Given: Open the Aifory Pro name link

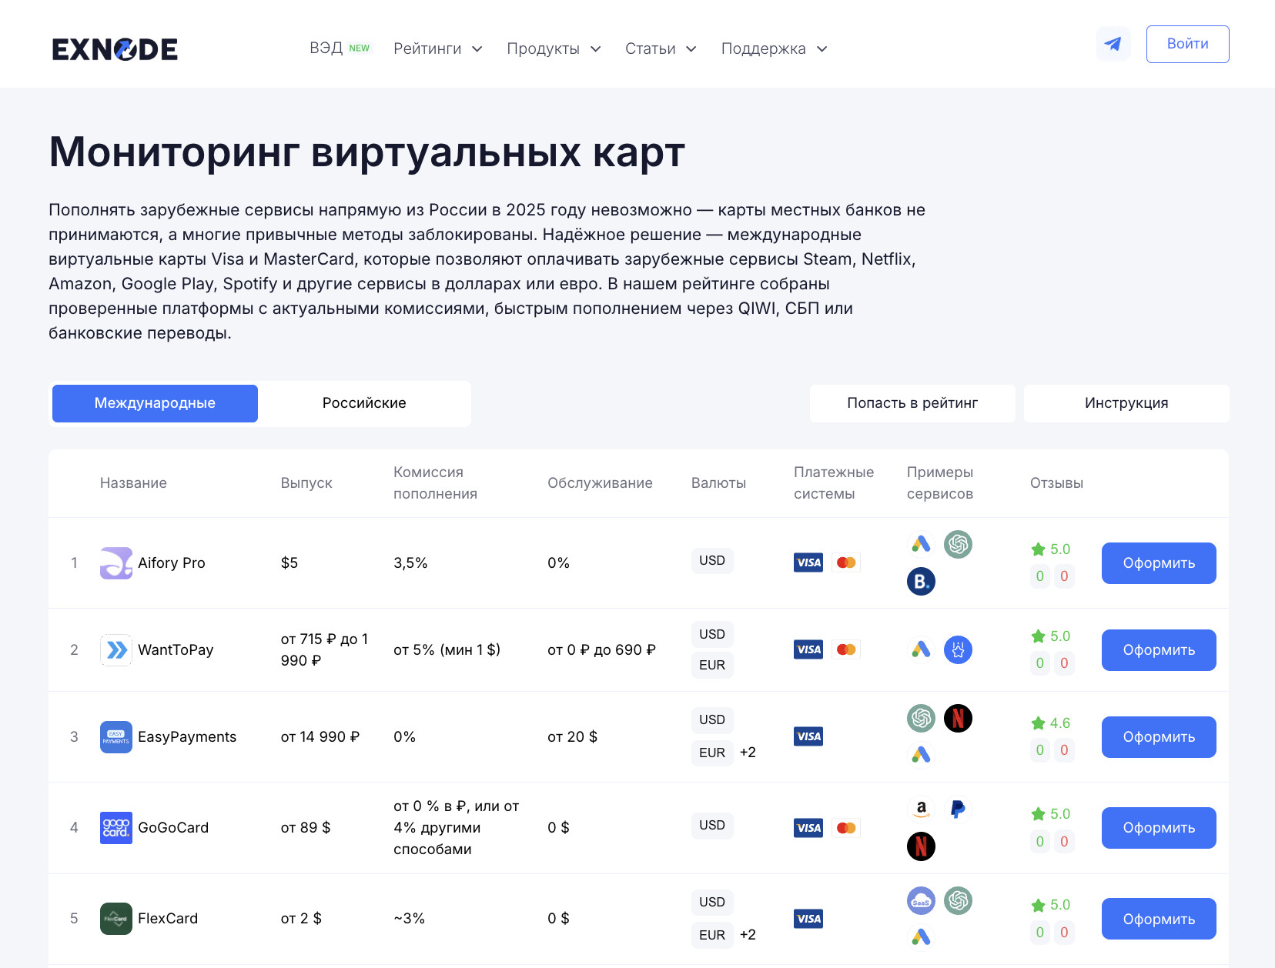Looking at the screenshot, I should tap(172, 563).
